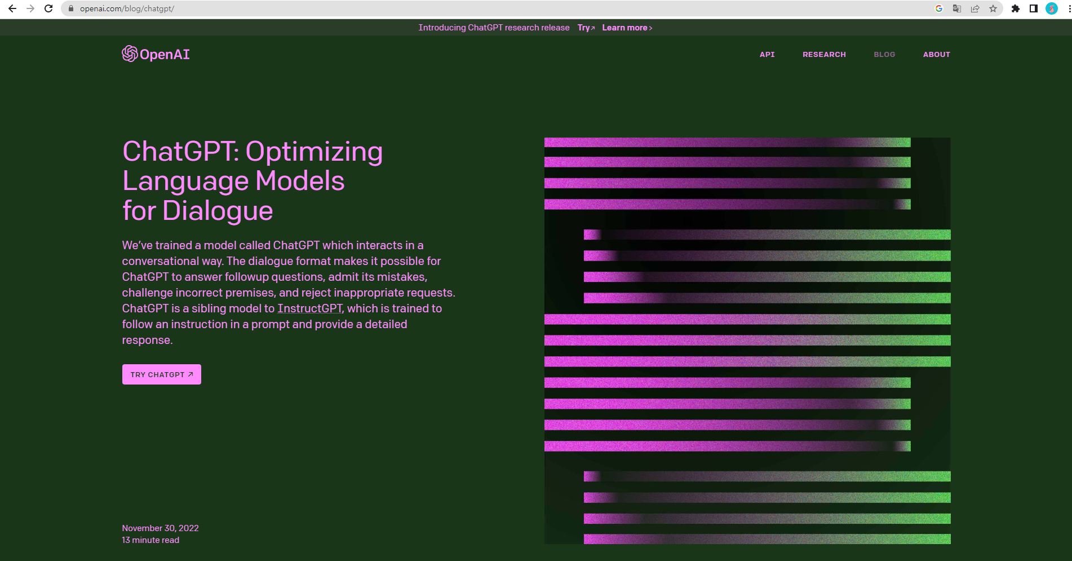Click the '13 minute read' text

(x=150, y=540)
